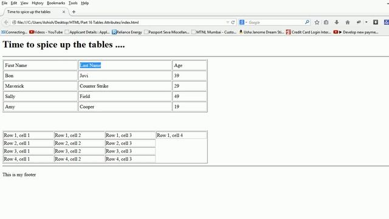Open the 'Applicant Details' bookmark

click(87, 32)
